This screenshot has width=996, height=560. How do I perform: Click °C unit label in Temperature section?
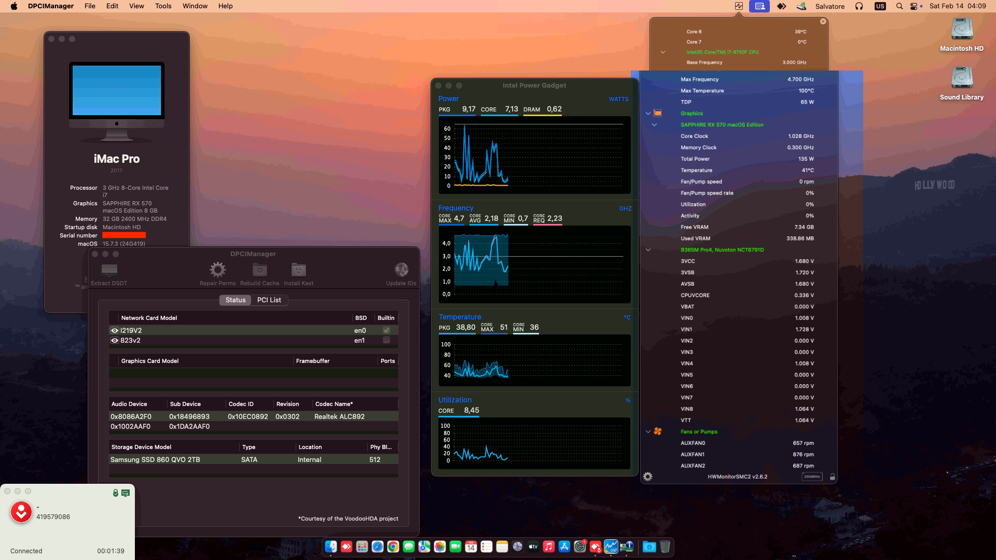(627, 317)
